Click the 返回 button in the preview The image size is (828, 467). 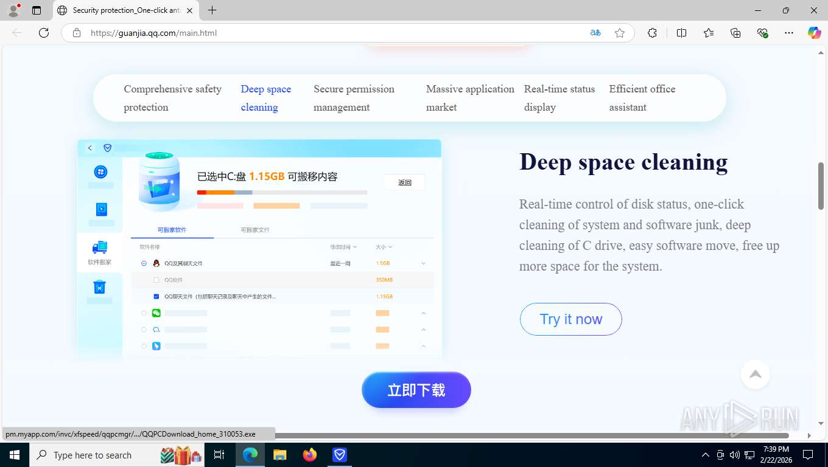(404, 182)
